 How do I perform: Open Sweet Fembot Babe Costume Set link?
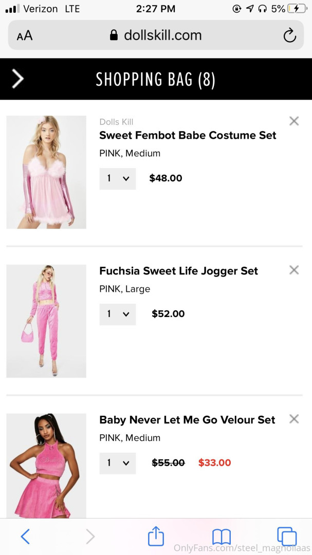188,136
